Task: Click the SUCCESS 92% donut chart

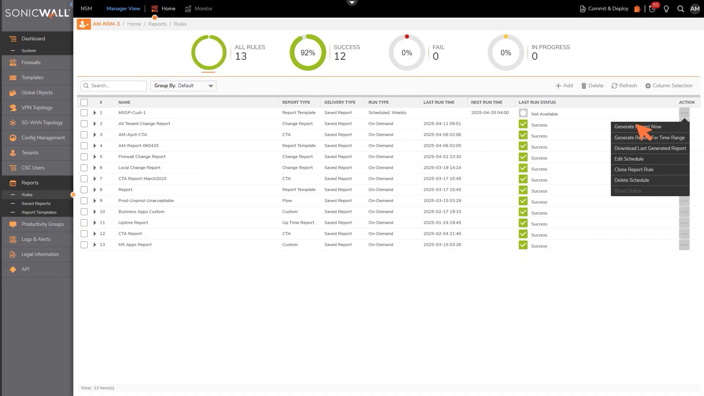Action: pyautogui.click(x=308, y=52)
